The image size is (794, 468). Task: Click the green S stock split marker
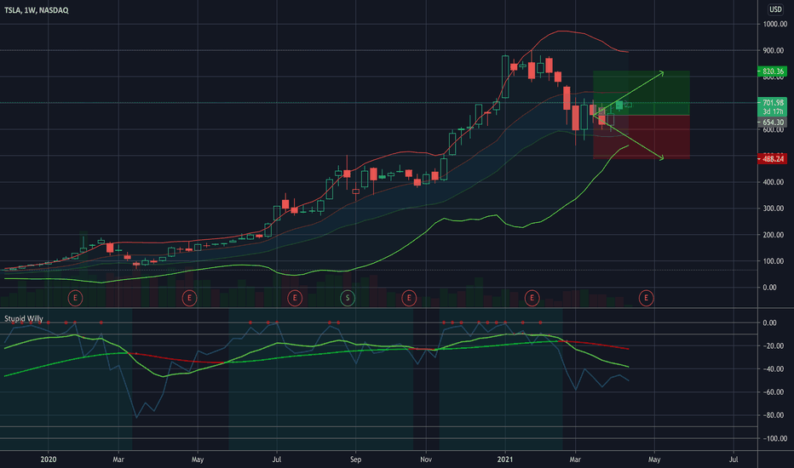tap(348, 298)
